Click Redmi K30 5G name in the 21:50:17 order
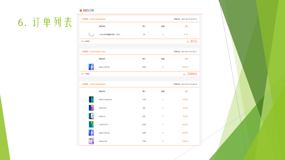 click(104, 67)
